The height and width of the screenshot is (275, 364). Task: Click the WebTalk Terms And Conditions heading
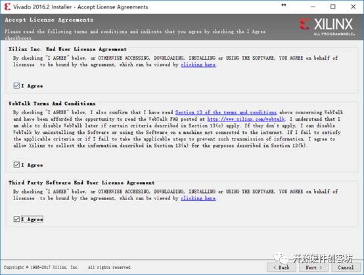(x=52, y=104)
